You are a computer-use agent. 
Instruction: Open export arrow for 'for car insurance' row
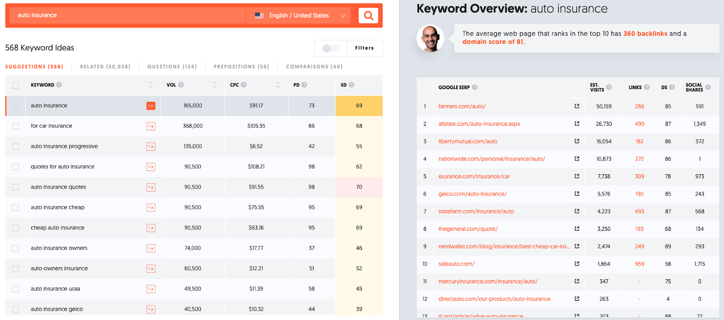tap(151, 126)
